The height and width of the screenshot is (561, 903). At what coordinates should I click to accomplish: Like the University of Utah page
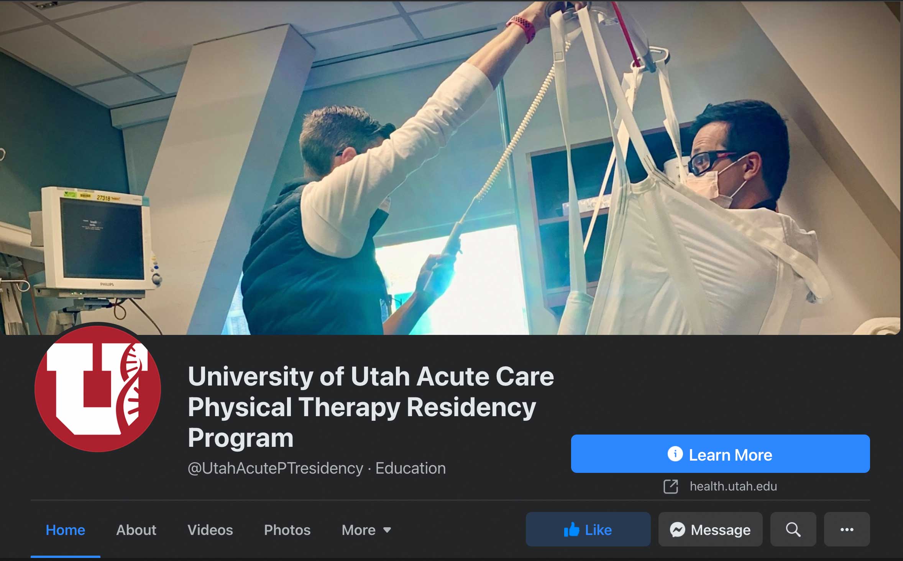coord(588,530)
